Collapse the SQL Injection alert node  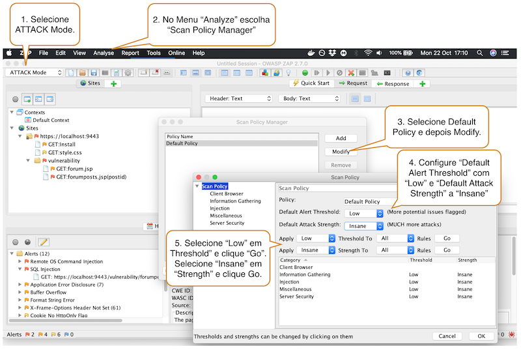pos(20,269)
